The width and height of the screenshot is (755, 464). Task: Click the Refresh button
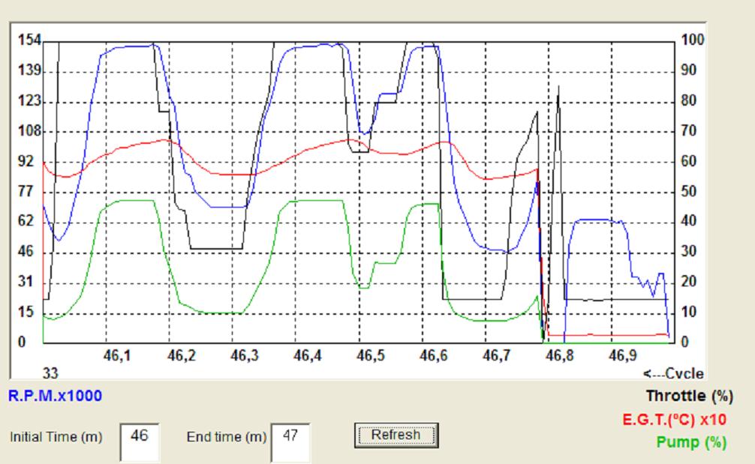pos(395,435)
